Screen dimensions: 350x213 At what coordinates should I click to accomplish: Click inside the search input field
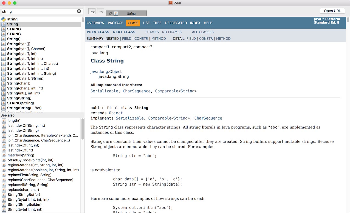38,11
